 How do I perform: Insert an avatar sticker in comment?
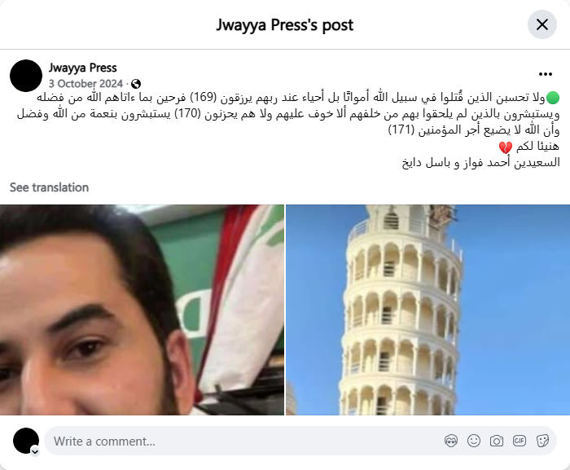tap(451, 441)
